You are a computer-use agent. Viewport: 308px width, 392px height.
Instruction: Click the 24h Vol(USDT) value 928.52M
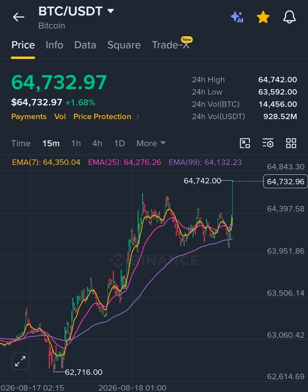[280, 117]
